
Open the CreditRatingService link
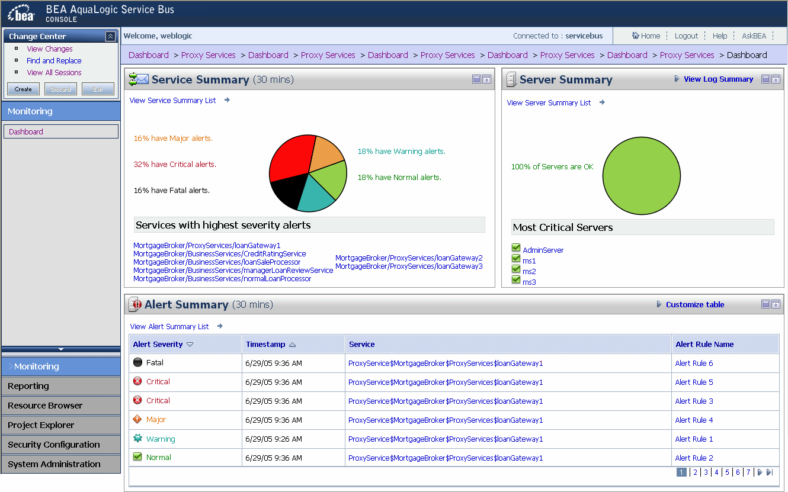220,254
